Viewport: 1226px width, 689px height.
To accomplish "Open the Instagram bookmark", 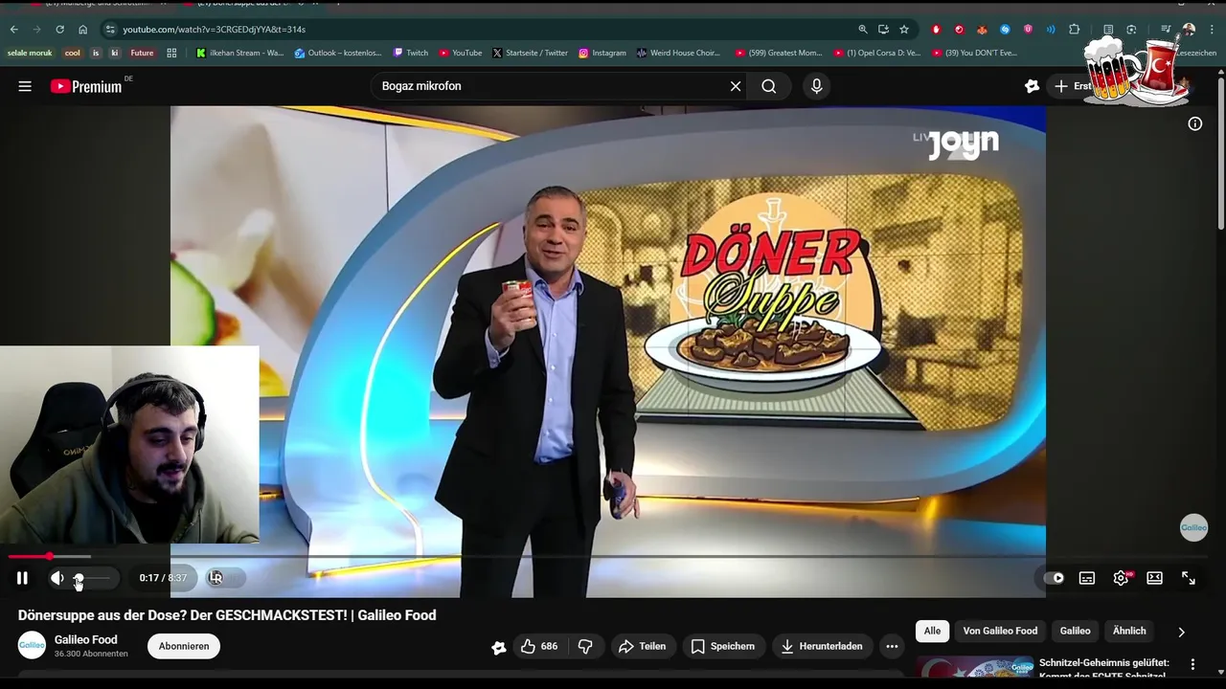I will pyautogui.click(x=602, y=53).
